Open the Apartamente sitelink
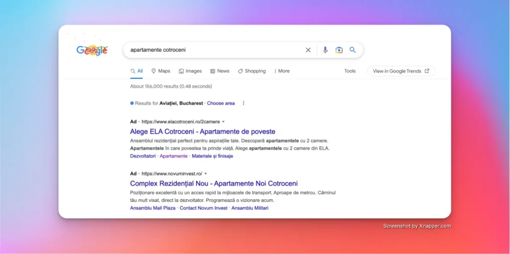Image resolution: width=510 pixels, height=254 pixels. [x=174, y=156]
